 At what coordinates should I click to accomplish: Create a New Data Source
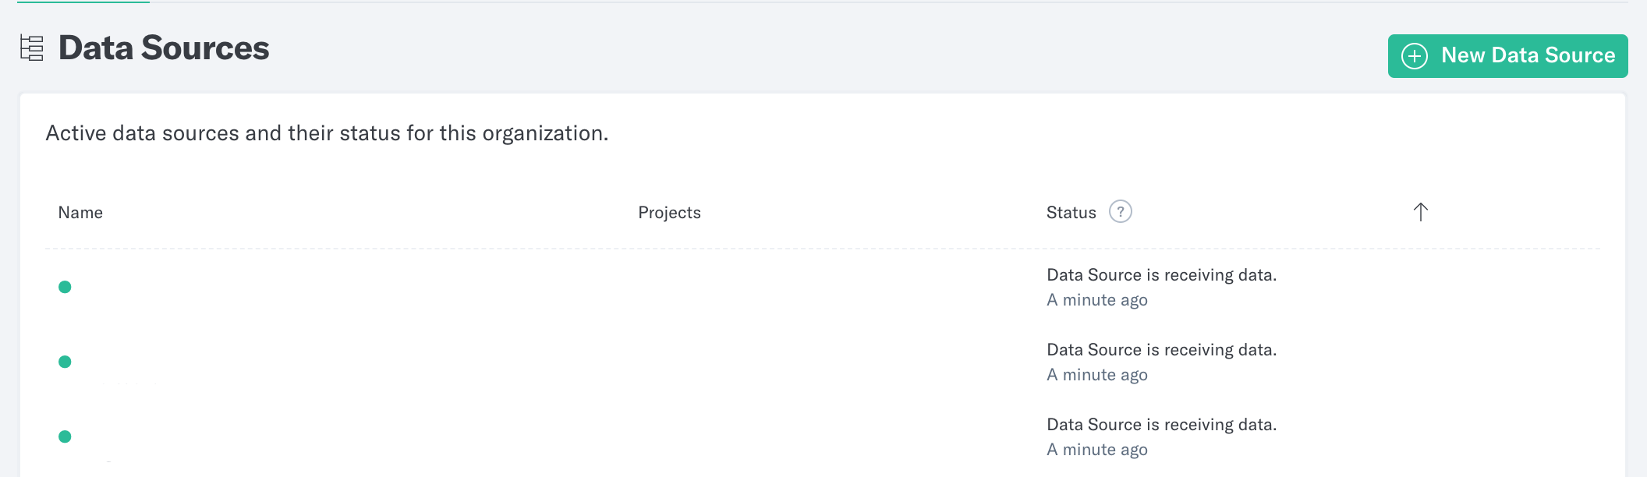click(x=1507, y=56)
